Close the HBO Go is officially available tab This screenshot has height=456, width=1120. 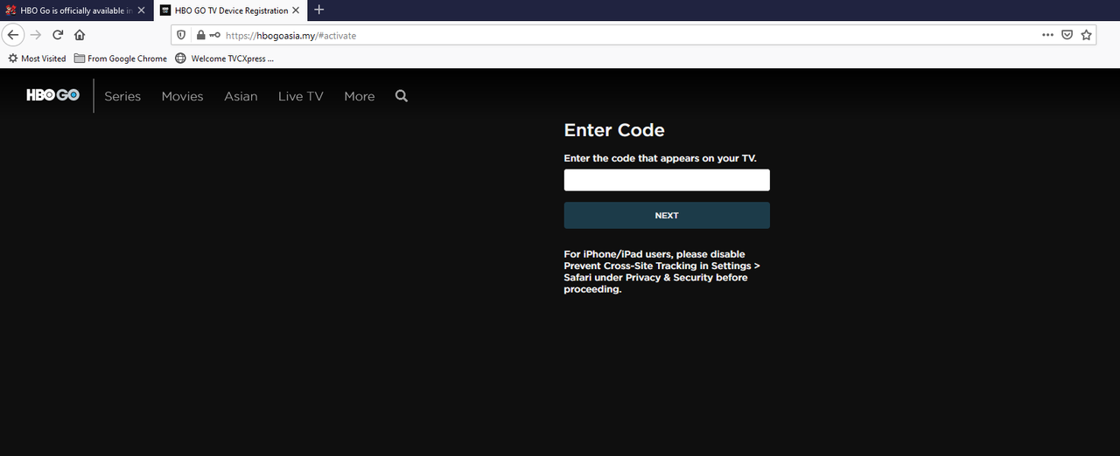tap(141, 10)
